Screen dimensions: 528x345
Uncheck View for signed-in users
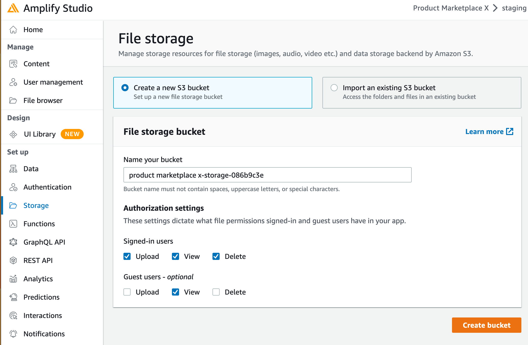[x=175, y=256]
